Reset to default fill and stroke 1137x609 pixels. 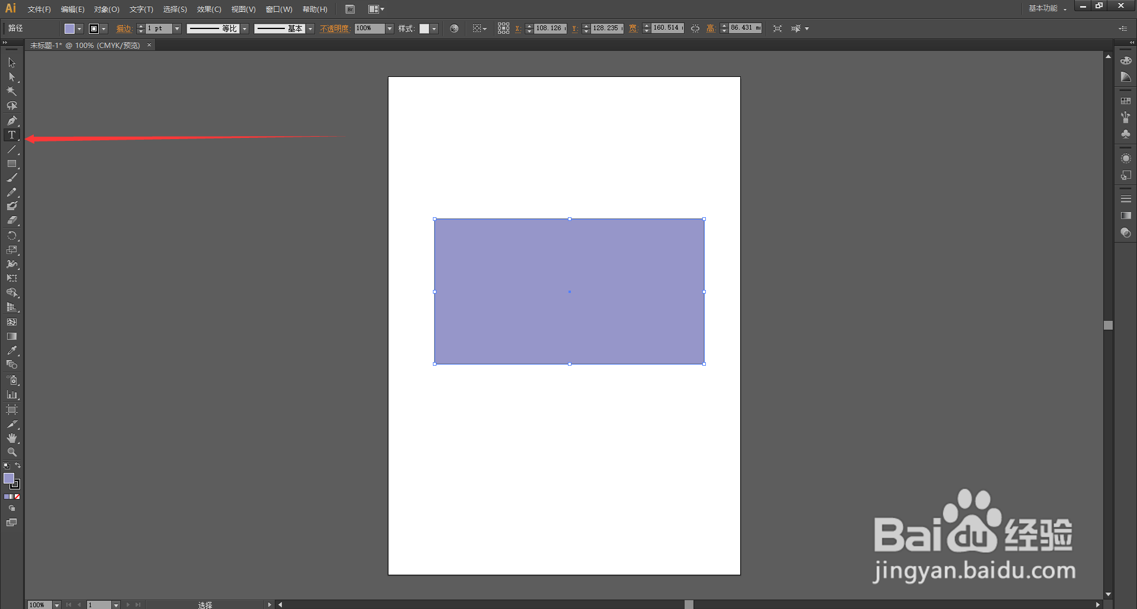click(7, 466)
